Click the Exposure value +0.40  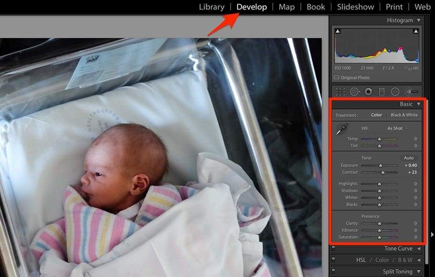[411, 165]
